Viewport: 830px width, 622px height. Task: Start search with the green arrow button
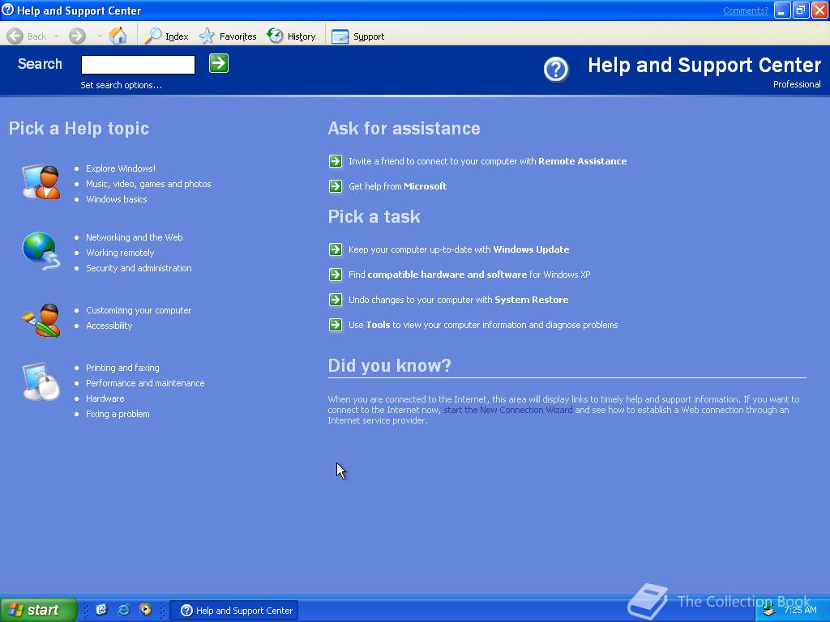pyautogui.click(x=219, y=63)
